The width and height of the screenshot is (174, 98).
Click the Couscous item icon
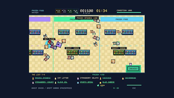point(100,78)
